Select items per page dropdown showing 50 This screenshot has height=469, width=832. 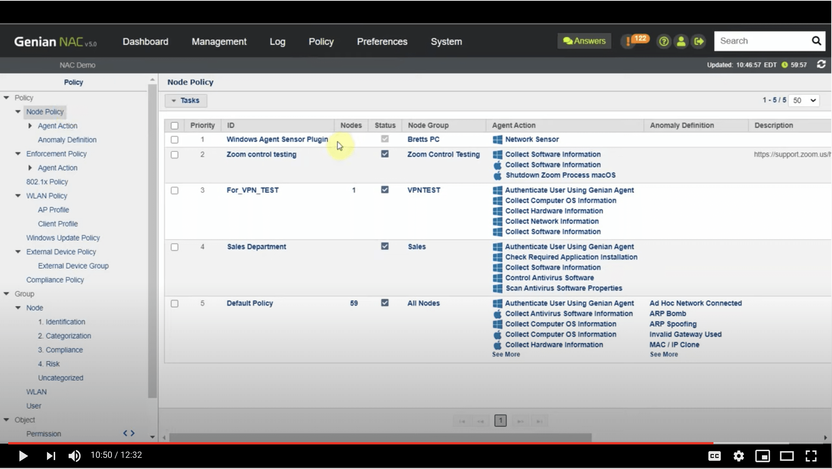803,100
